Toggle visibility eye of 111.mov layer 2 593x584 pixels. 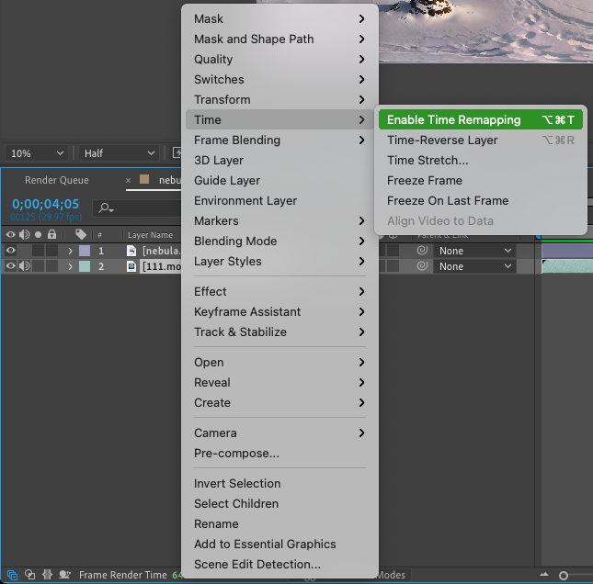(x=11, y=266)
